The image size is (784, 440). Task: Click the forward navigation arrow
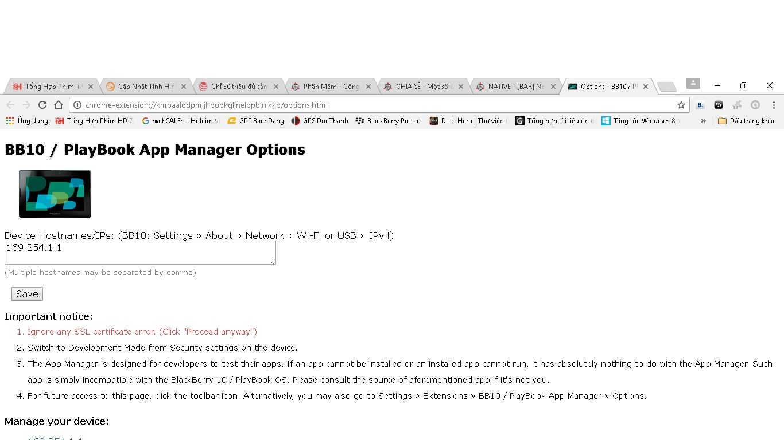26,105
